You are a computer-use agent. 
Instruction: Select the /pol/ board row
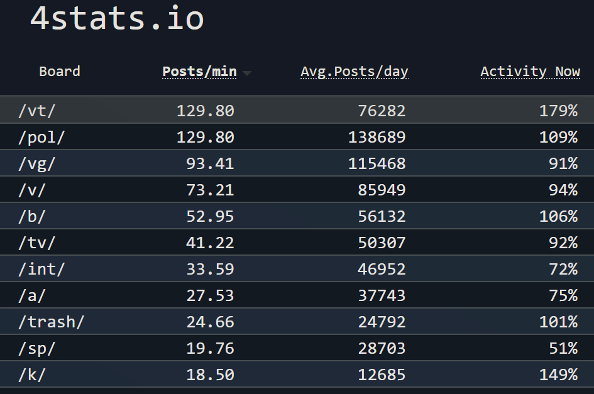(297, 136)
